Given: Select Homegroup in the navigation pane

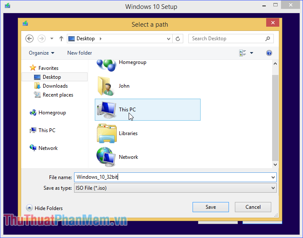Looking at the screenshot, I should click(x=52, y=113).
